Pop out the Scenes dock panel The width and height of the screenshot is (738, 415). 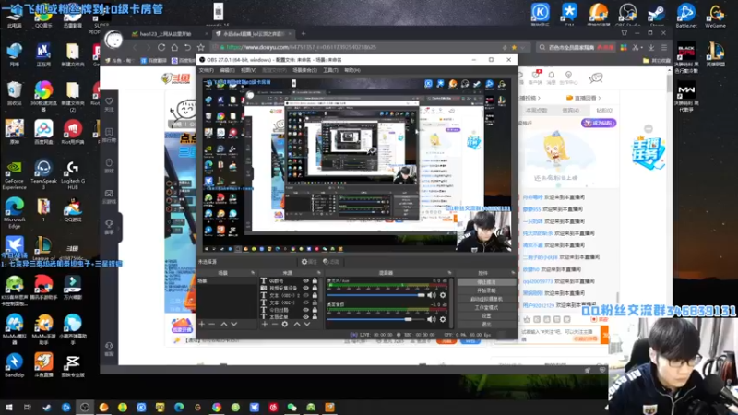click(x=253, y=273)
